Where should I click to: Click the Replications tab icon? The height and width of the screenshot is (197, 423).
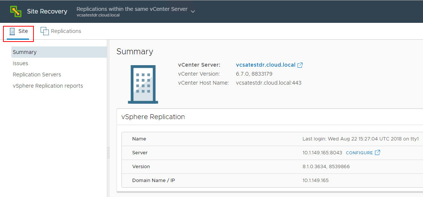(x=45, y=31)
